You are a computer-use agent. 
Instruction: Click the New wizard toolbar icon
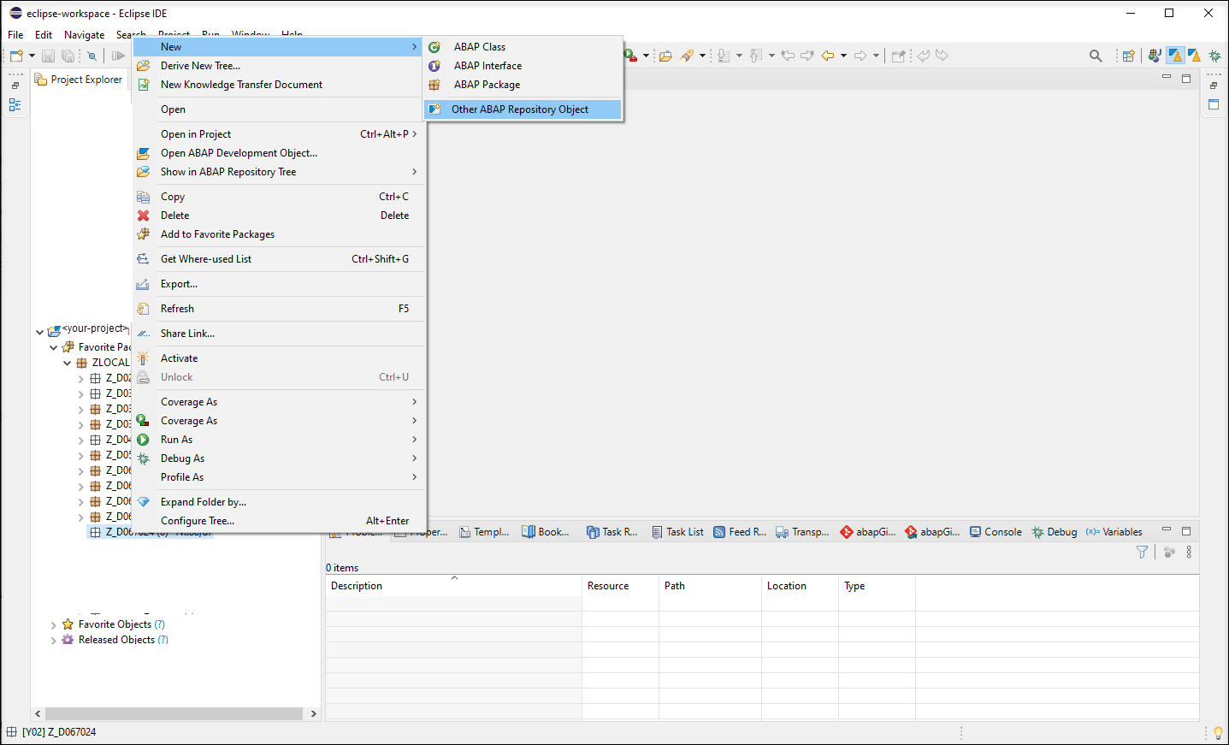tap(16, 56)
